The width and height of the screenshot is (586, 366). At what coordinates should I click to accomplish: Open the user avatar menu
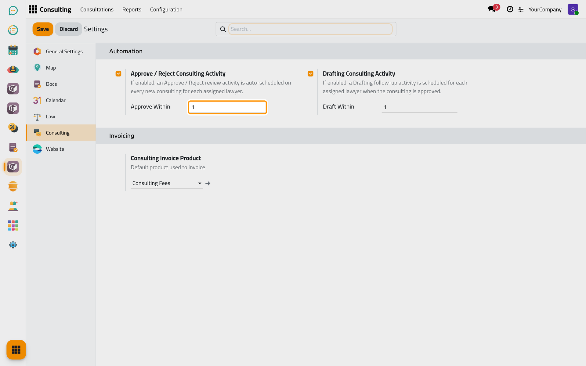[573, 9]
